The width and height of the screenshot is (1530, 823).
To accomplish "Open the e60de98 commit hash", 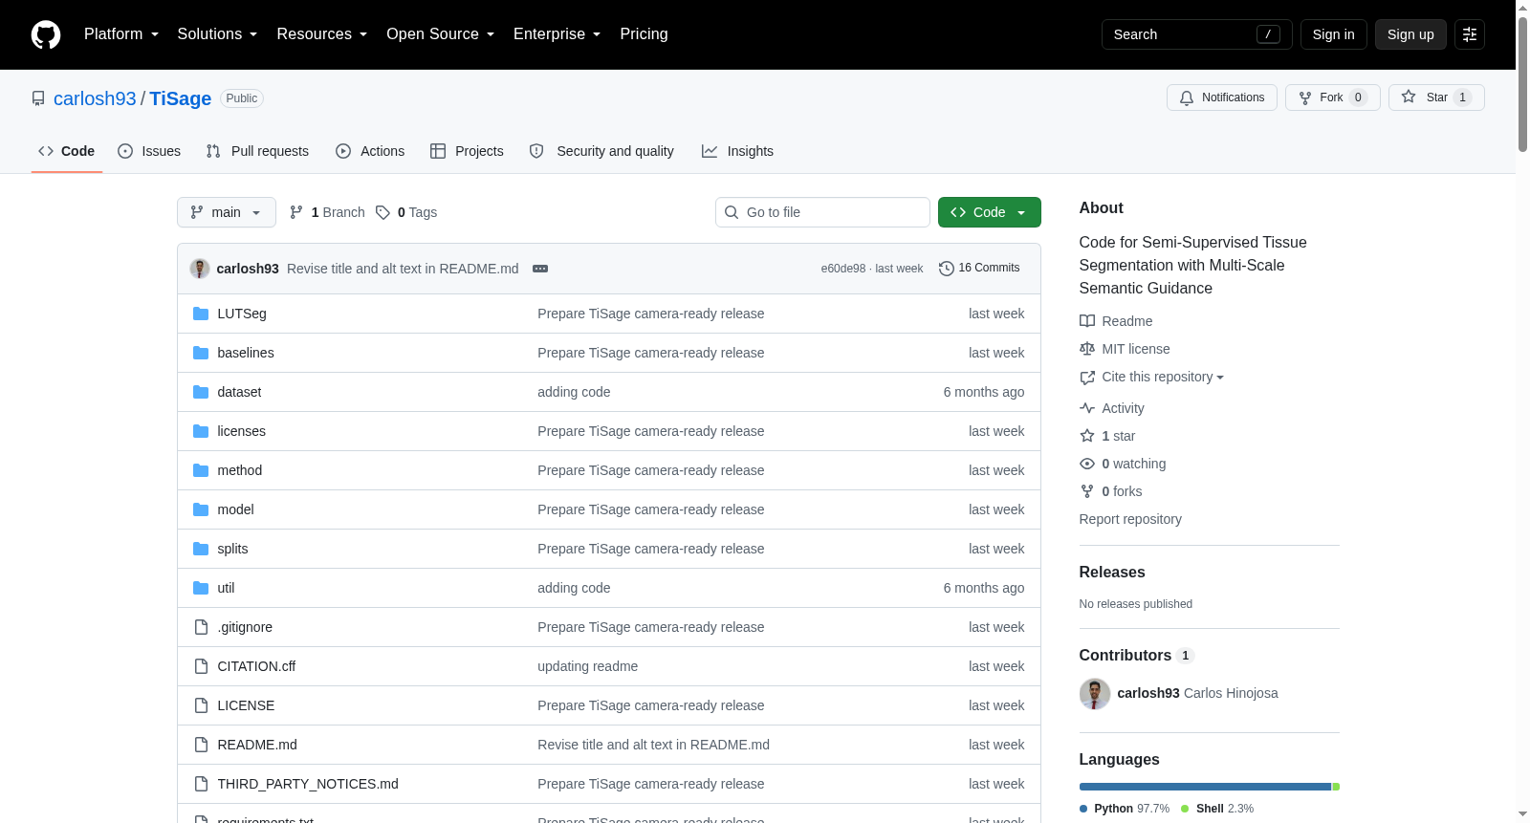I will point(843,269).
